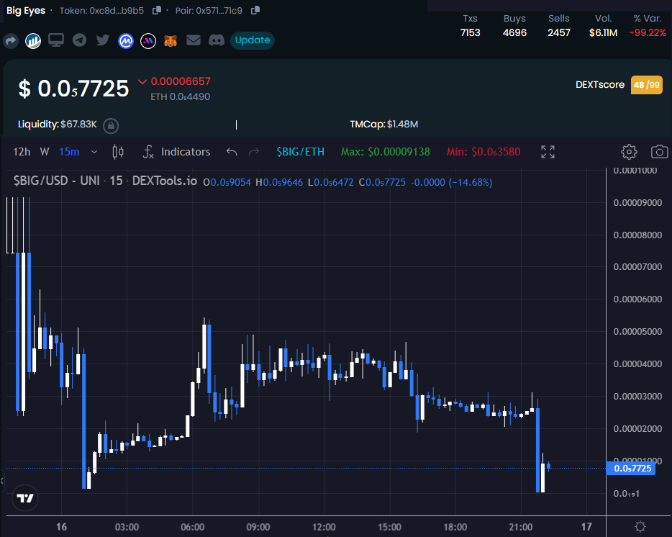Click the current price label 0.0₅7725 on axis
672x537 pixels.
631,469
